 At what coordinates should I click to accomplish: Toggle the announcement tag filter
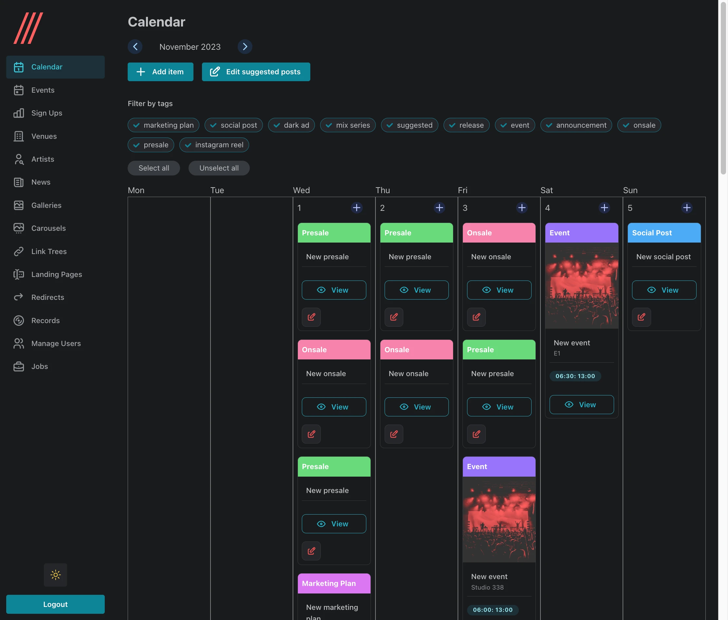pyautogui.click(x=576, y=125)
